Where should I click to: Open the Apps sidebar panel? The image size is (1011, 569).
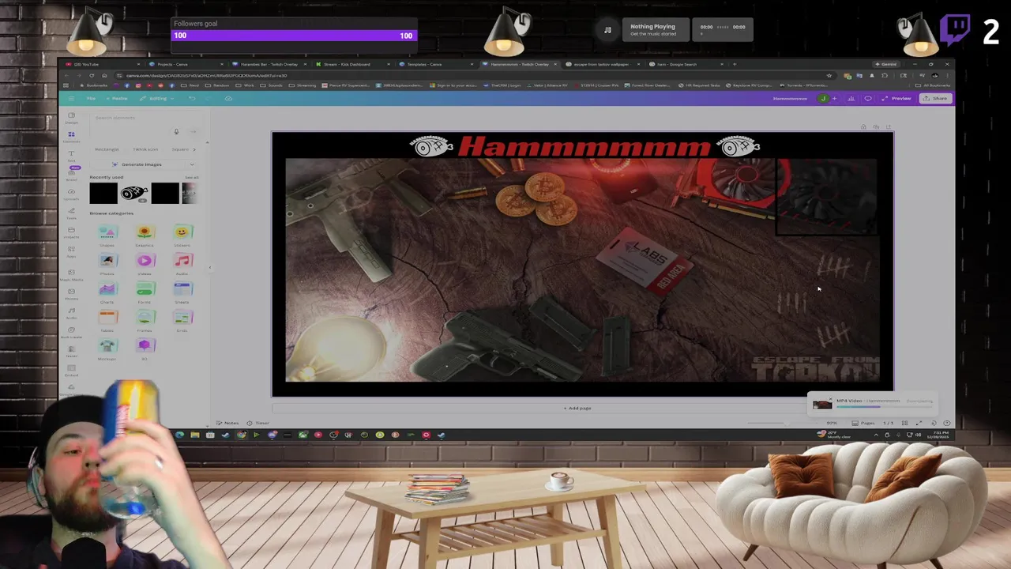(x=71, y=252)
